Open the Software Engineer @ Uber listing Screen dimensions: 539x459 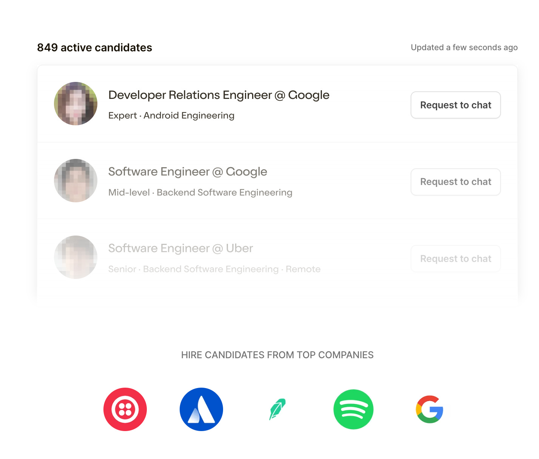[180, 248]
